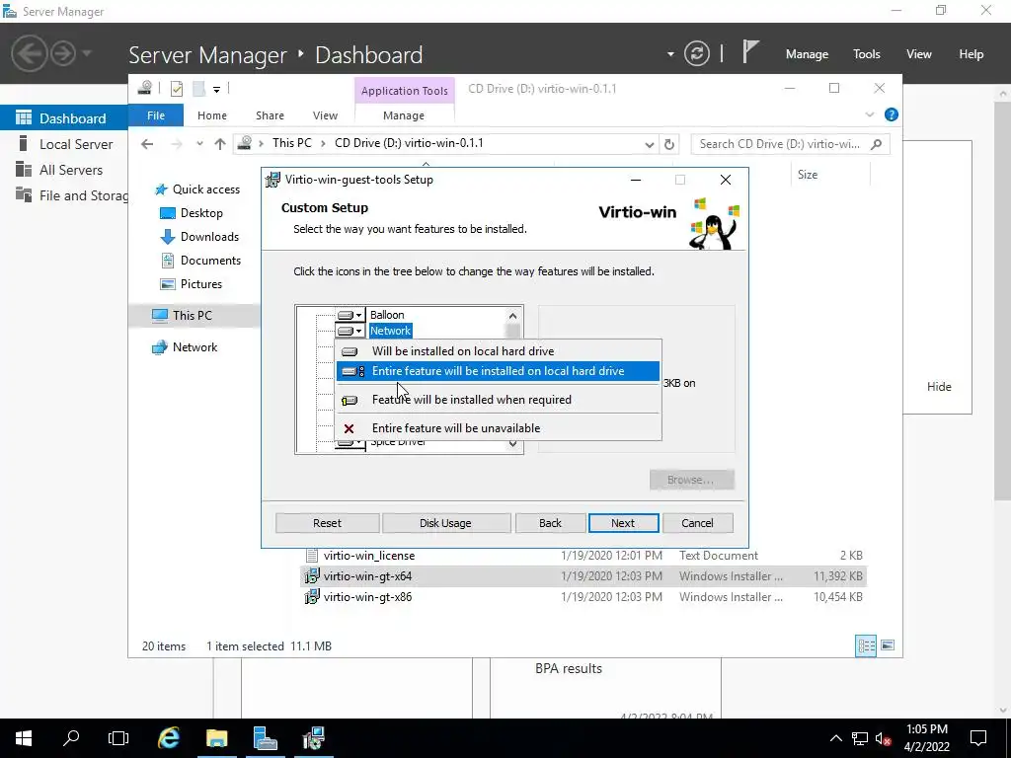Launch Internet Explorer from taskbar
This screenshot has width=1011, height=758.
168,738
